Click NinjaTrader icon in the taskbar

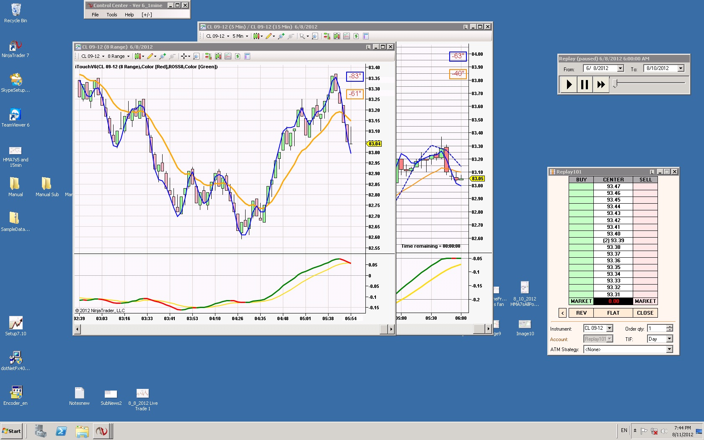(101, 431)
